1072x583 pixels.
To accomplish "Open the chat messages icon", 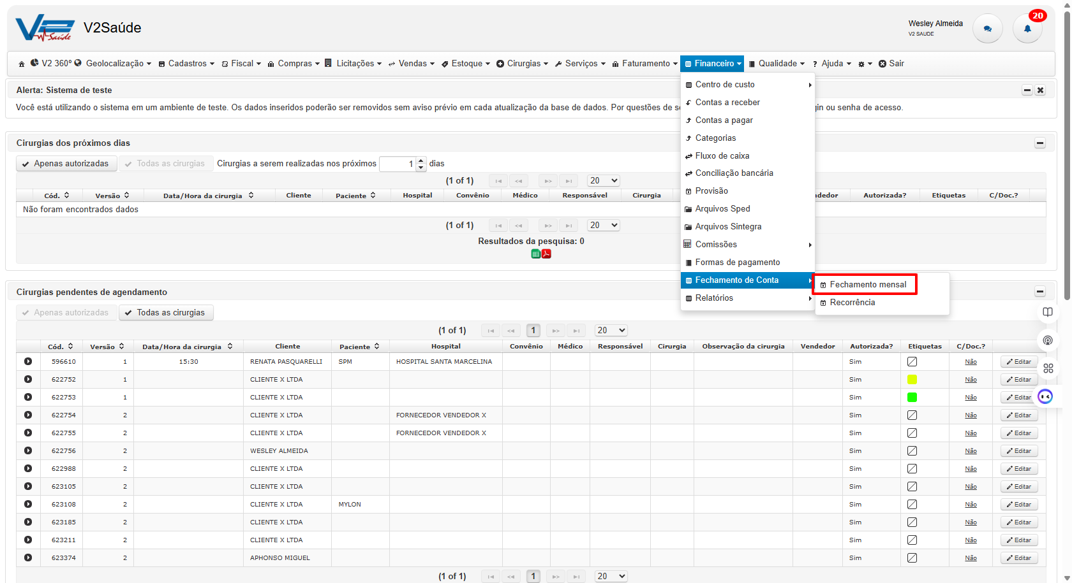I will coord(987,29).
